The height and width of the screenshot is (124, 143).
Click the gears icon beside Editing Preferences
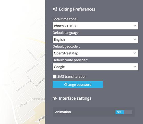pos(55,9)
